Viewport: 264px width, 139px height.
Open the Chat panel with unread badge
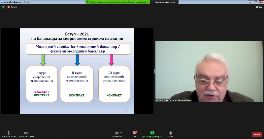135,134
